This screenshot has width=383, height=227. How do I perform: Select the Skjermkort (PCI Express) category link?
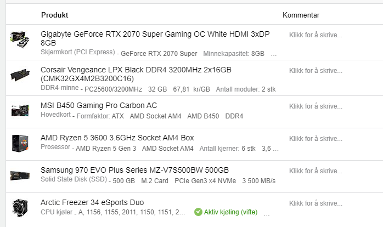(78, 52)
